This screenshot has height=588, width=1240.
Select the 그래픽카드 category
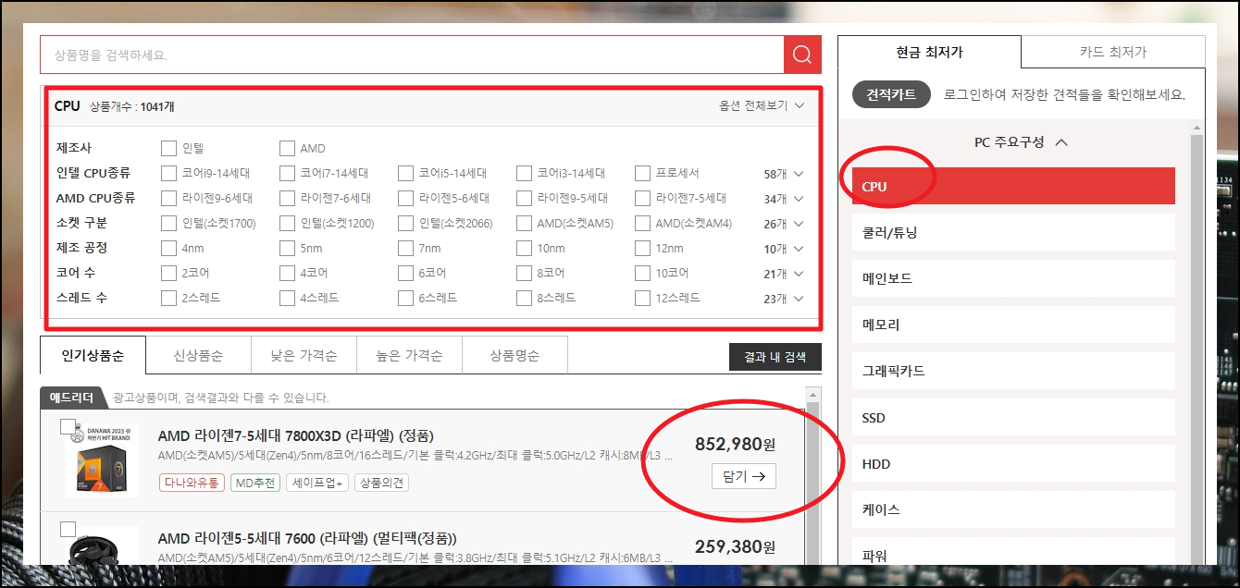pyautogui.click(x=1013, y=371)
